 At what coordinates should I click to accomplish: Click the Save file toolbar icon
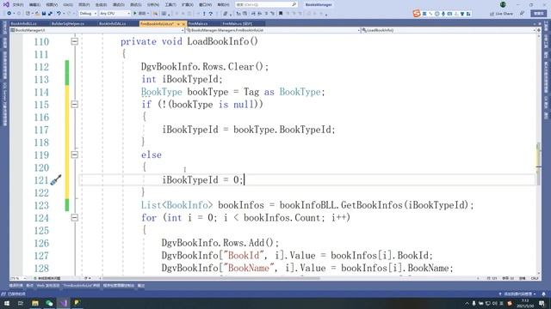pyautogui.click(x=44, y=14)
